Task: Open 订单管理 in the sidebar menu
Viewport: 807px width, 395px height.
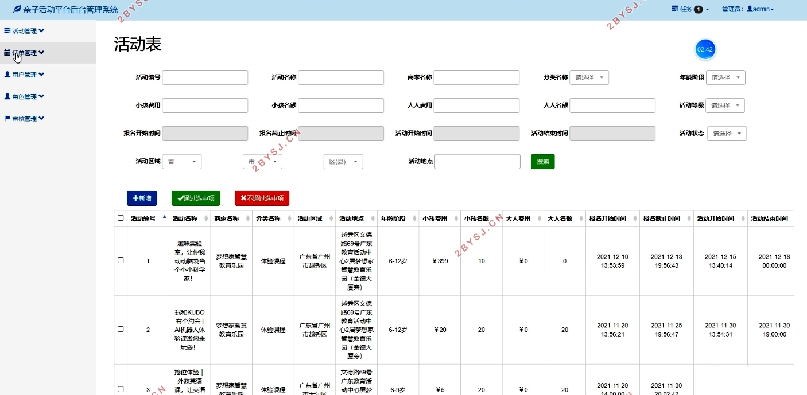Action: coord(48,53)
